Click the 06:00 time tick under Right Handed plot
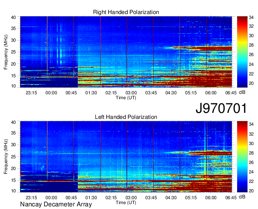Image resolution: width=258 pixels, height=209 pixels. point(211,93)
